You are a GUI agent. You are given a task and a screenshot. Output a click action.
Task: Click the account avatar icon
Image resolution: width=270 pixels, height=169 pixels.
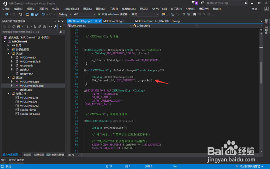266,9
